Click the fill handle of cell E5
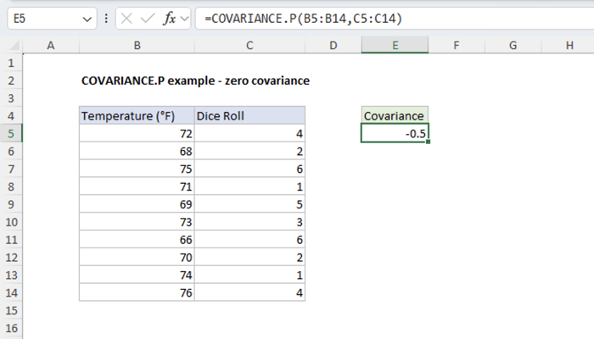594x339 pixels. [428, 142]
